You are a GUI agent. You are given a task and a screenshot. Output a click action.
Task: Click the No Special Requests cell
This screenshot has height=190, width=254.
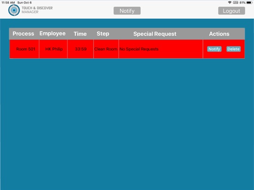click(x=161, y=49)
